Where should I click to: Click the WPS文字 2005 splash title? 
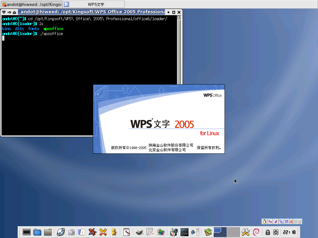coord(162,124)
